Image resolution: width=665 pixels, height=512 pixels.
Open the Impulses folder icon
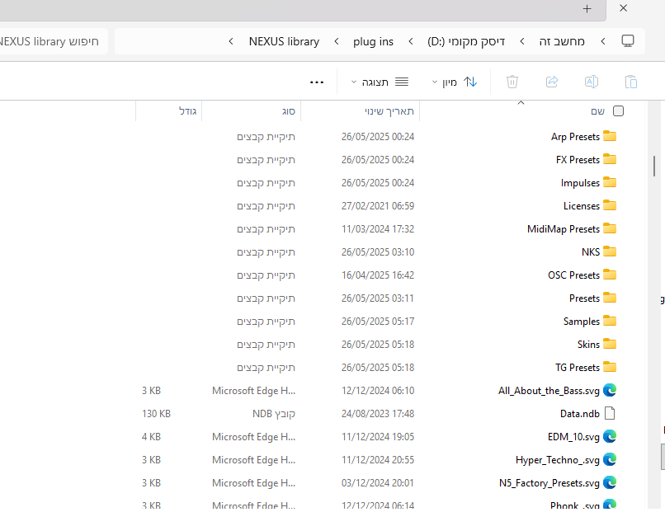pos(610,182)
